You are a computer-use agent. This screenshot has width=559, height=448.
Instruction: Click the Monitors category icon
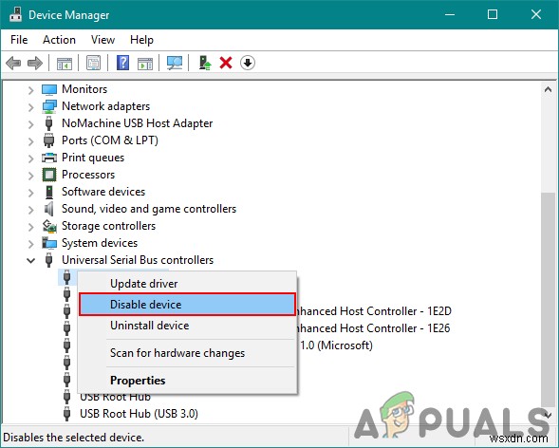(x=49, y=89)
